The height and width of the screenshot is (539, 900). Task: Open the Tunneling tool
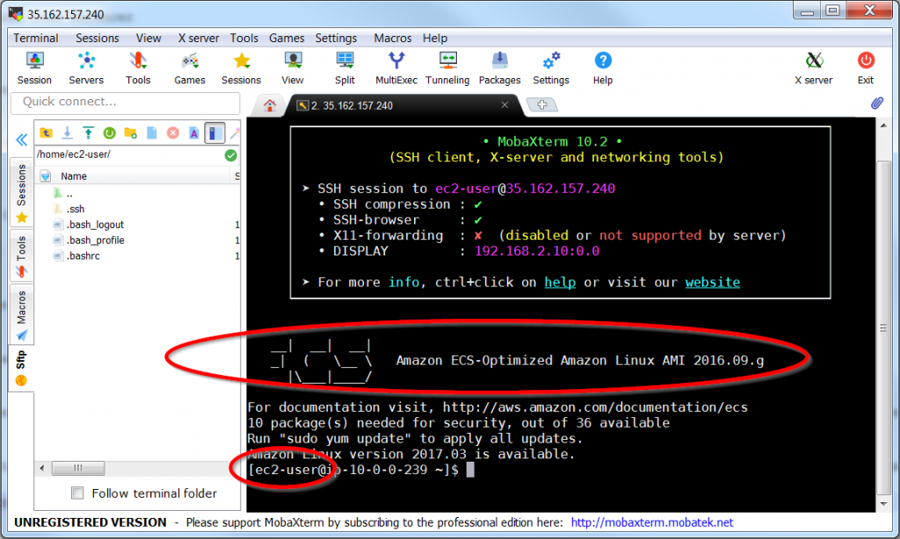coord(447,68)
